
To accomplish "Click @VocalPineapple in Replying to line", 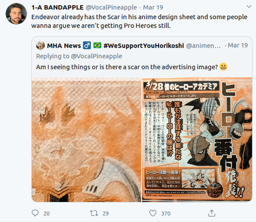I will coord(96,56).
